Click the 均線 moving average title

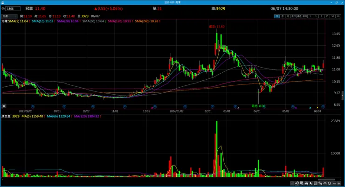(5, 21)
